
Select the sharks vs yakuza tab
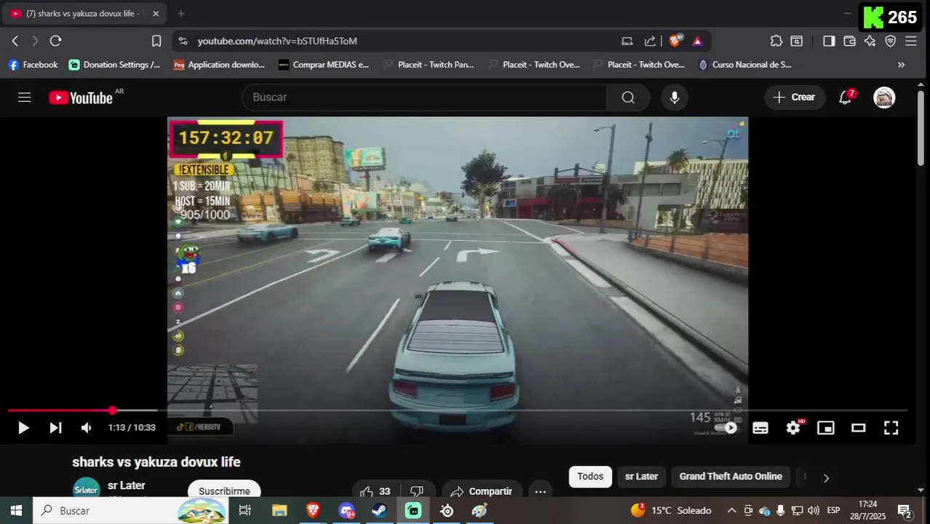click(86, 13)
